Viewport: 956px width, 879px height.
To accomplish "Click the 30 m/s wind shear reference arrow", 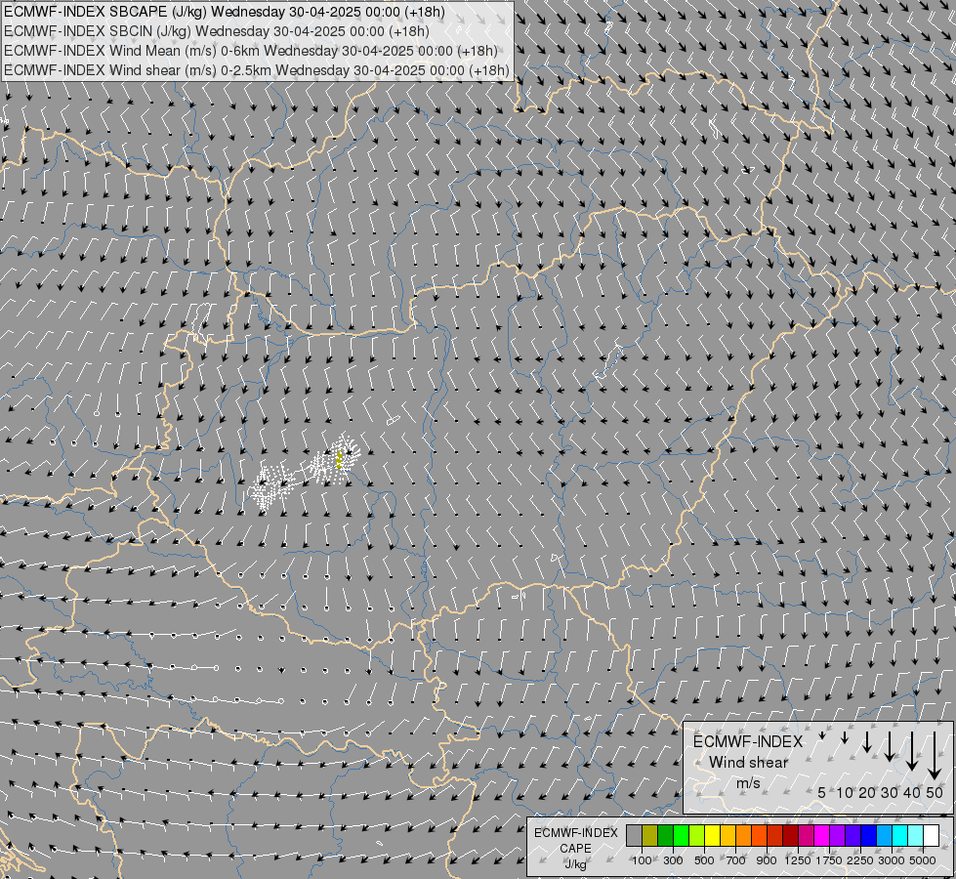I will pos(890,746).
